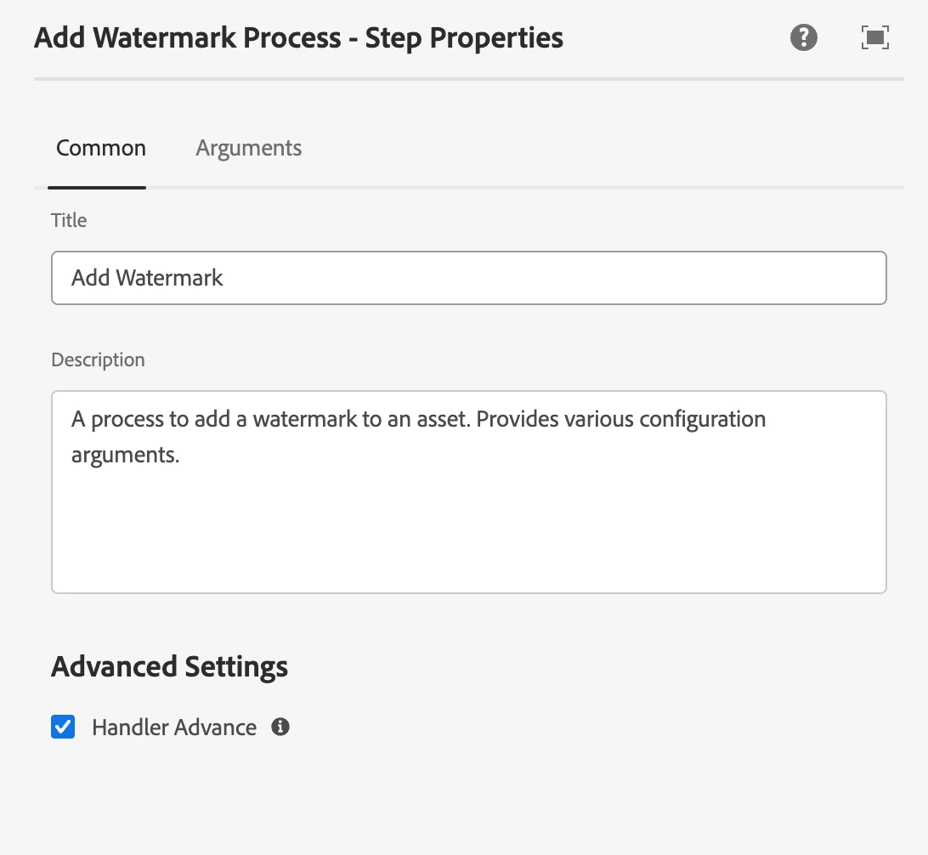Switch to the Arguments tab

248,149
